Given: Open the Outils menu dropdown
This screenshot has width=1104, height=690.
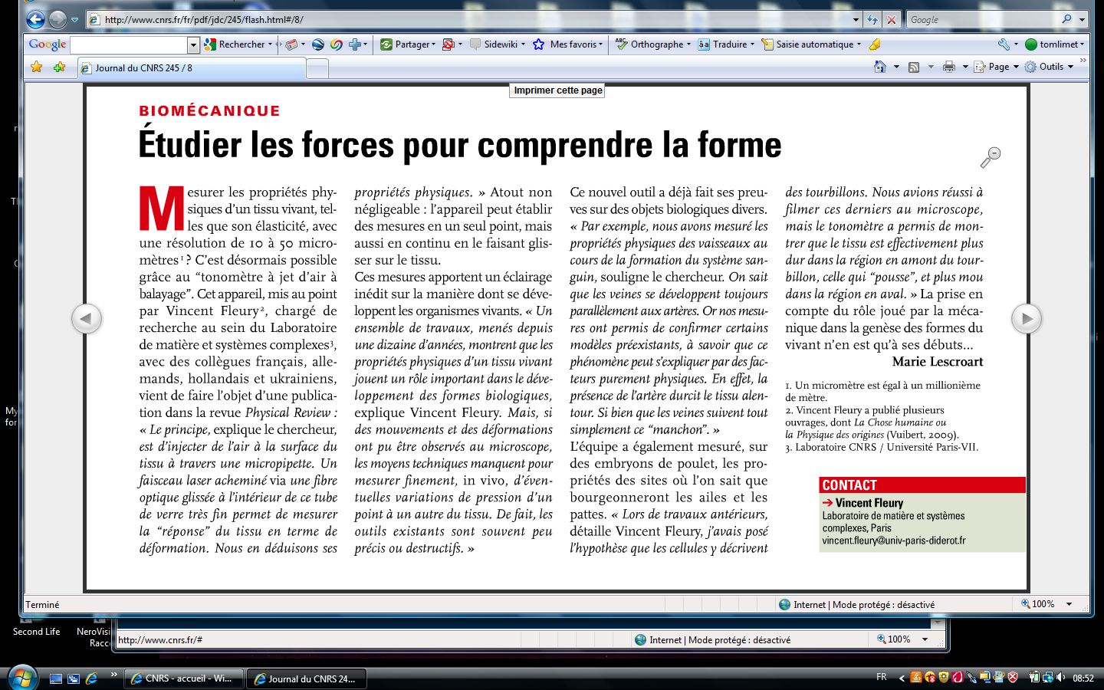Looking at the screenshot, I should click(1048, 67).
